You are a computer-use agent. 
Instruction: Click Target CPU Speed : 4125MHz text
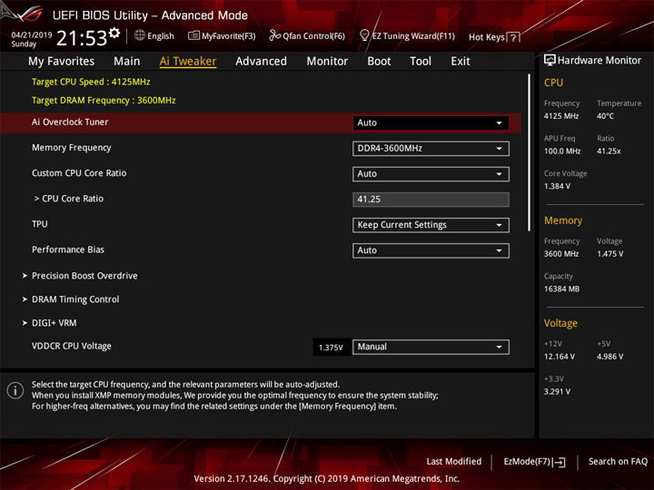pos(91,82)
